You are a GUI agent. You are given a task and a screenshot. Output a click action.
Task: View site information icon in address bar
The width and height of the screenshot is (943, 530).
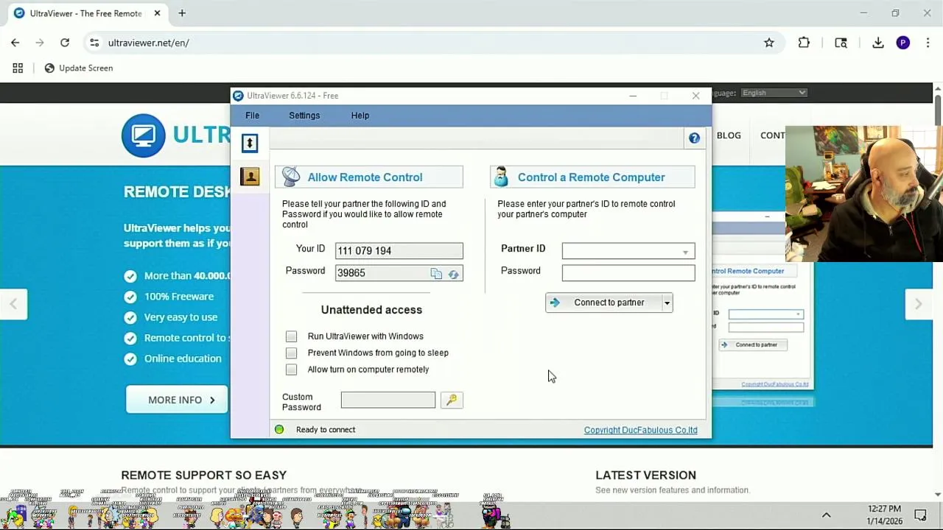coord(94,43)
